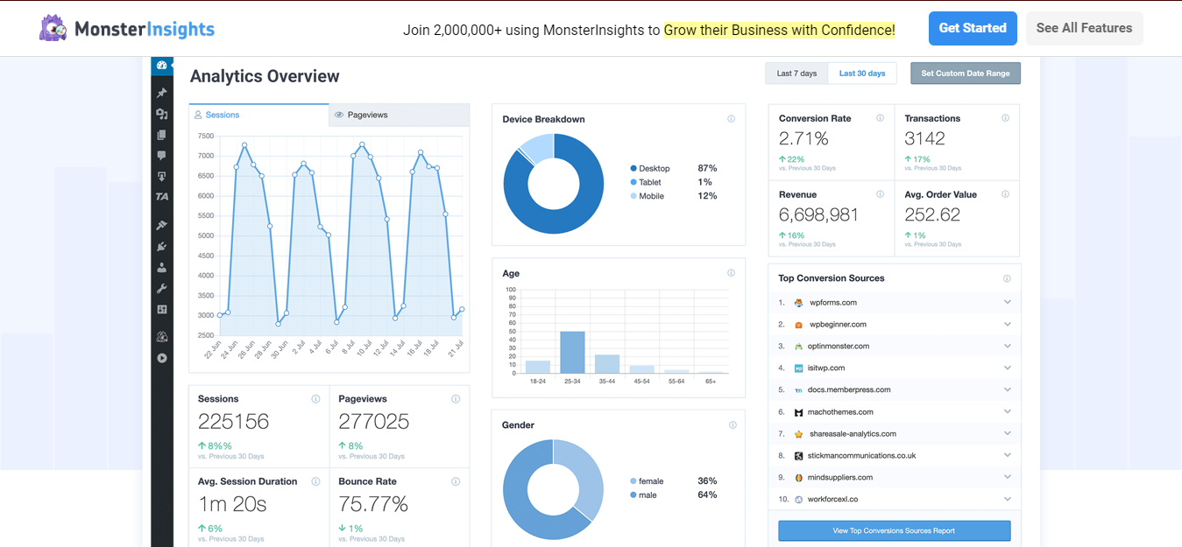1182x547 pixels.
Task: Click the See All Features button
Action: point(1084,28)
